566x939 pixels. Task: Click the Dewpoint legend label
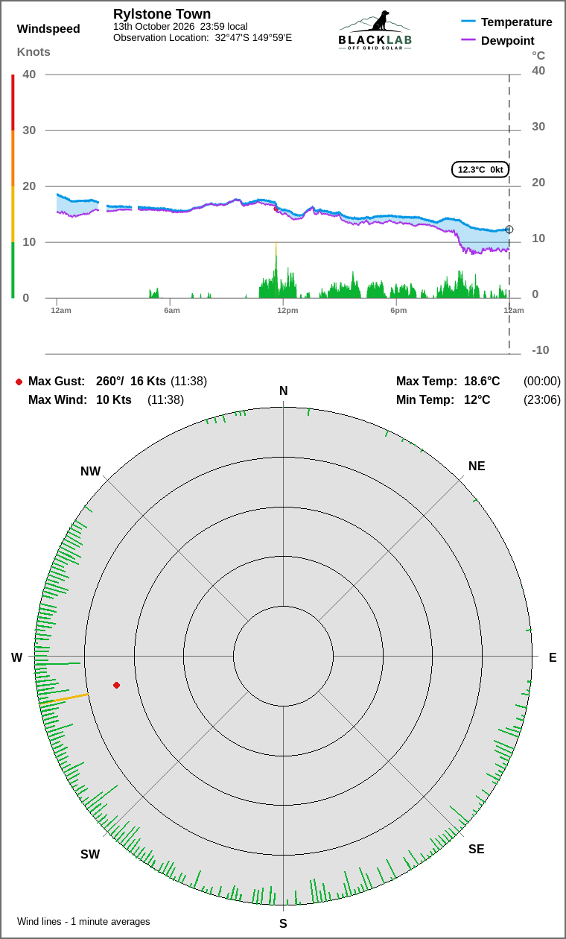pos(508,40)
